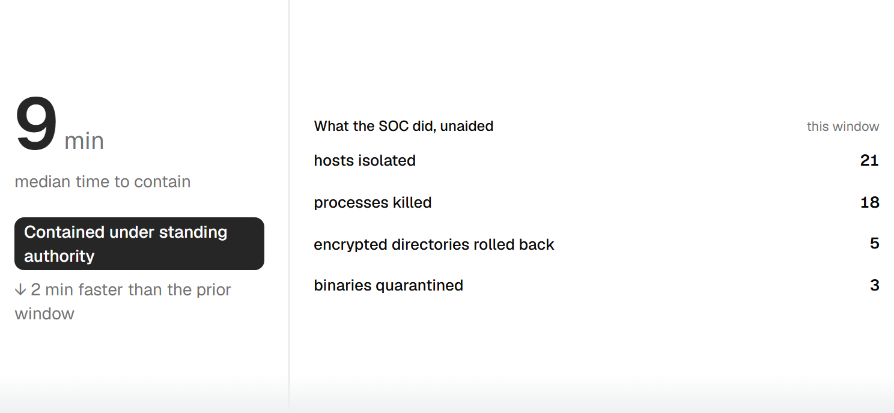Viewport: 894px width, 413px height.
Task: Click the vertical divider between panels
Action: pyautogui.click(x=289, y=206)
